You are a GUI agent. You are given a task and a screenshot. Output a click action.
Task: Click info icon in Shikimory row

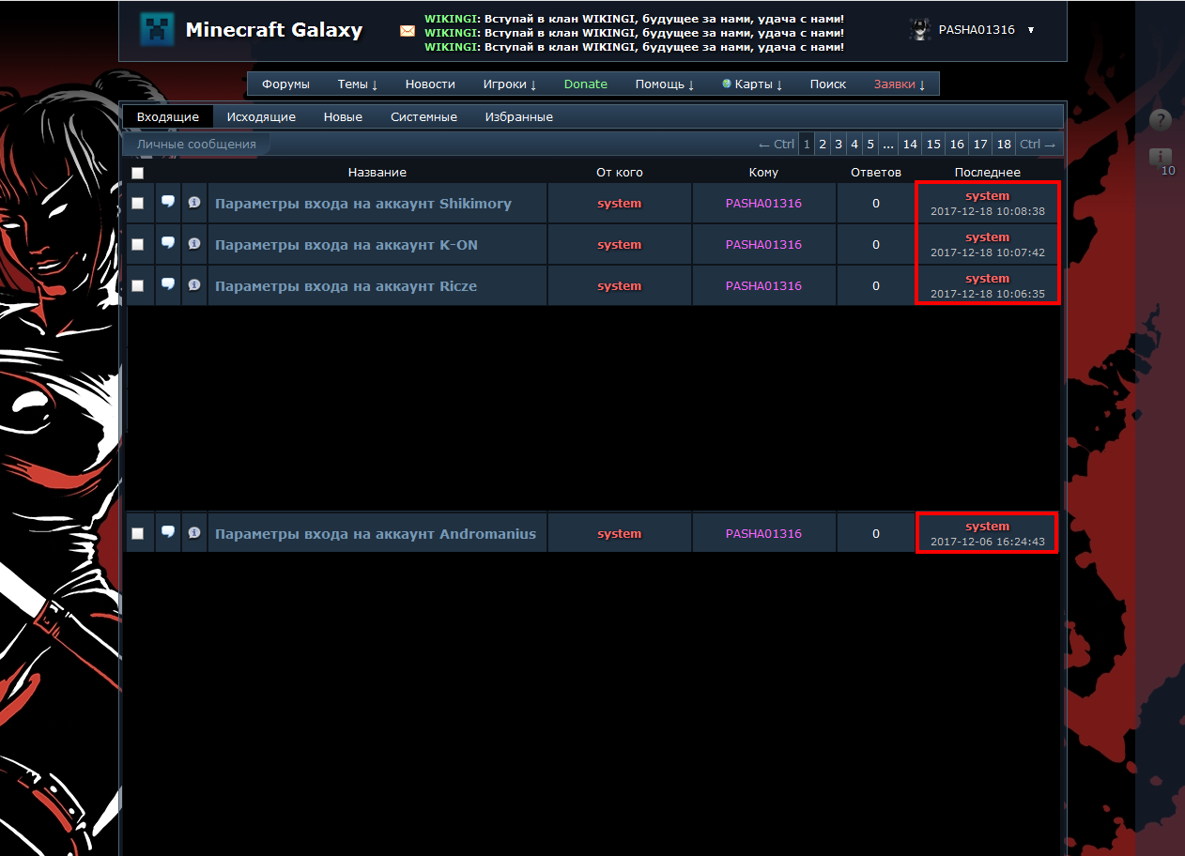coord(194,202)
